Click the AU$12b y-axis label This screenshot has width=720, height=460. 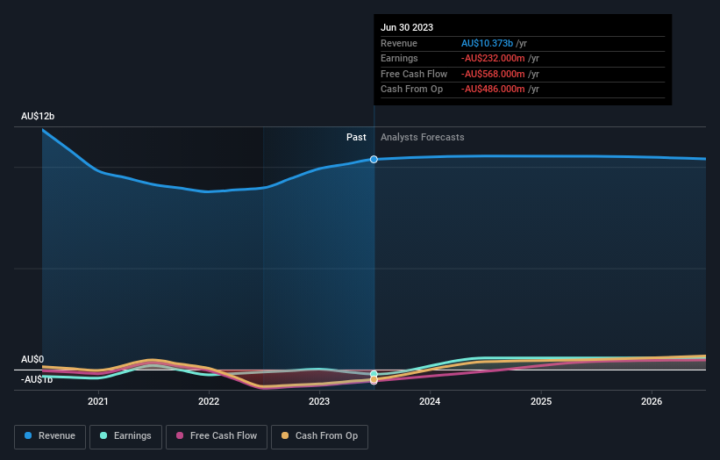coord(38,116)
